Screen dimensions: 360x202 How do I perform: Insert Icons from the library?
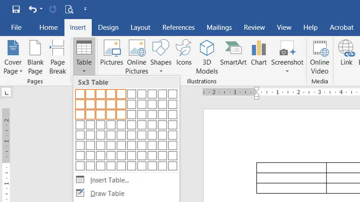pyautogui.click(x=184, y=53)
